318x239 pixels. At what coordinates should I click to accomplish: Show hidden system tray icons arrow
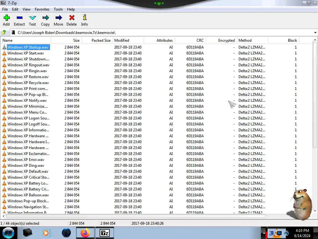[x=264, y=233]
